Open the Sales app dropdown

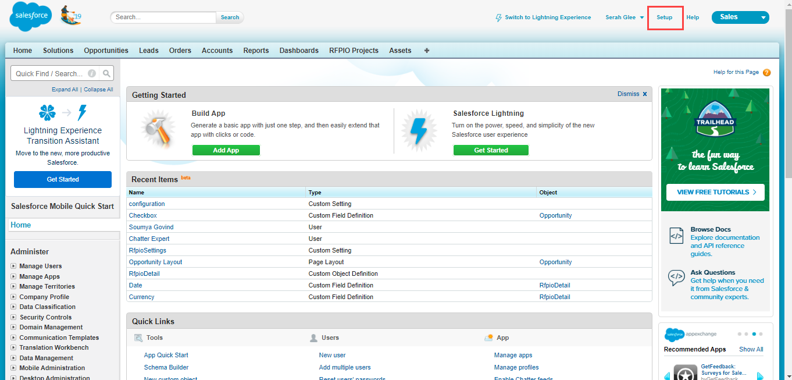[x=740, y=17]
